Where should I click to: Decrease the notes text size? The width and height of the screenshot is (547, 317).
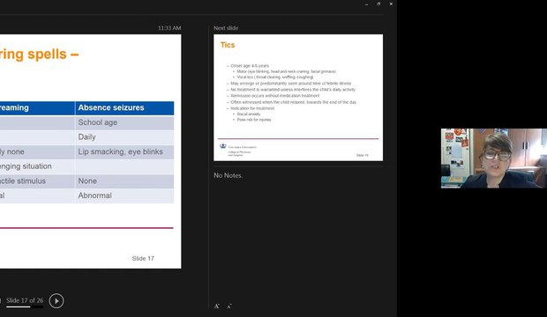(229, 306)
